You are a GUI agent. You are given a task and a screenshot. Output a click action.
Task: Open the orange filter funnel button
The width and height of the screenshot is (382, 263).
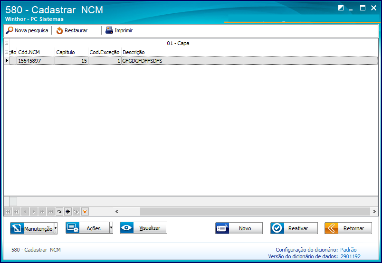[85, 212]
